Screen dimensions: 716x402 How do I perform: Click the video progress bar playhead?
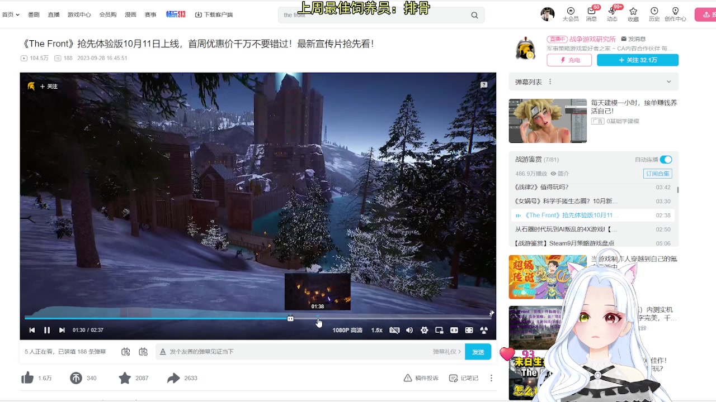tap(290, 318)
